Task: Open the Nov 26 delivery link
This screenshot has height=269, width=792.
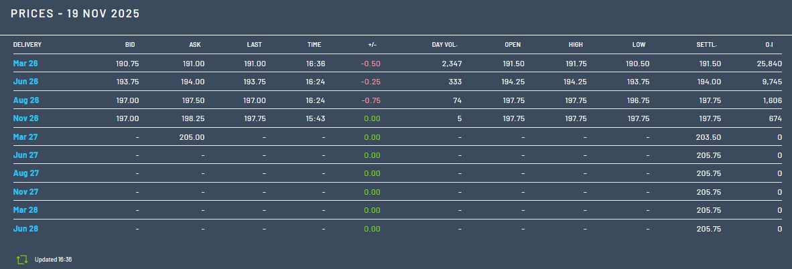Action: click(x=26, y=118)
